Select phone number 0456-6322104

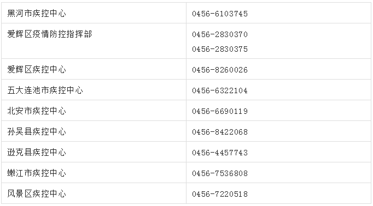(220, 90)
